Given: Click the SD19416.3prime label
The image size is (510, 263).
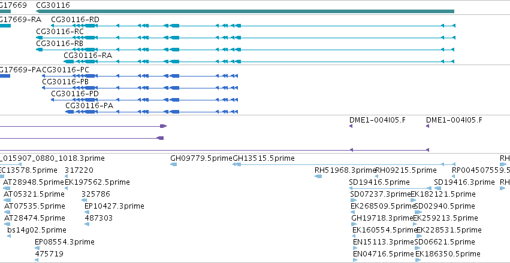Looking at the screenshot, I should (464, 182).
